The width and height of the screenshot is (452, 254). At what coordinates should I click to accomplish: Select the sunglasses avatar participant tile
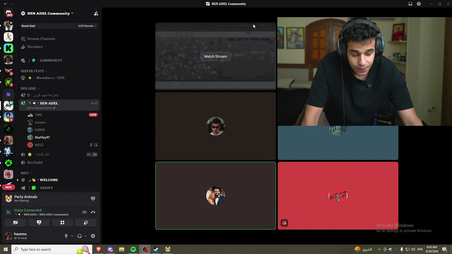[215, 126]
